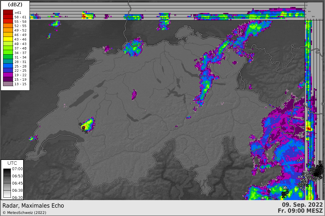Screen dimensions: 325x216
Task: Click the radar echo cell near Basel
Action: point(133,47)
